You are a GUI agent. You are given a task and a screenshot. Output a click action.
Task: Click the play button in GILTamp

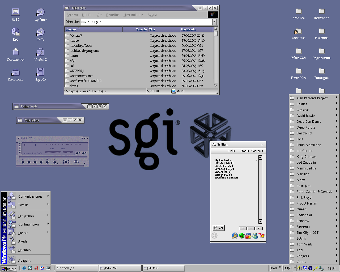pyautogui.click(x=29, y=162)
